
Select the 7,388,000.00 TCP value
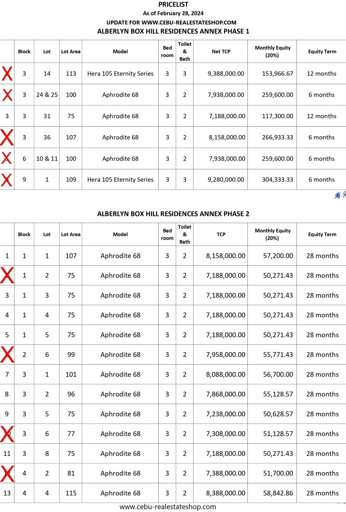click(x=226, y=473)
